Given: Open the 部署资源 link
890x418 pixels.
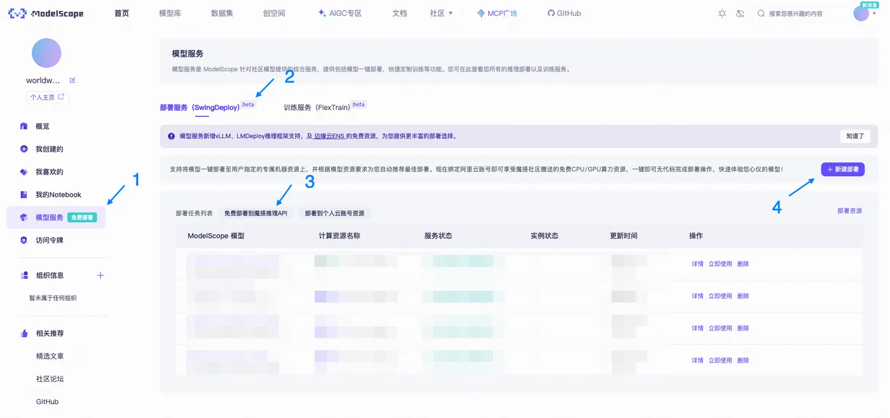Looking at the screenshot, I should [850, 211].
